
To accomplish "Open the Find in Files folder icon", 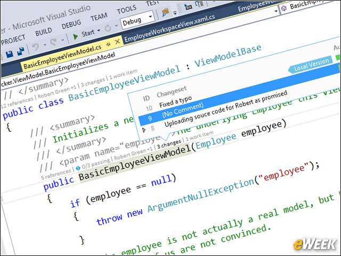I will tap(166, 12).
